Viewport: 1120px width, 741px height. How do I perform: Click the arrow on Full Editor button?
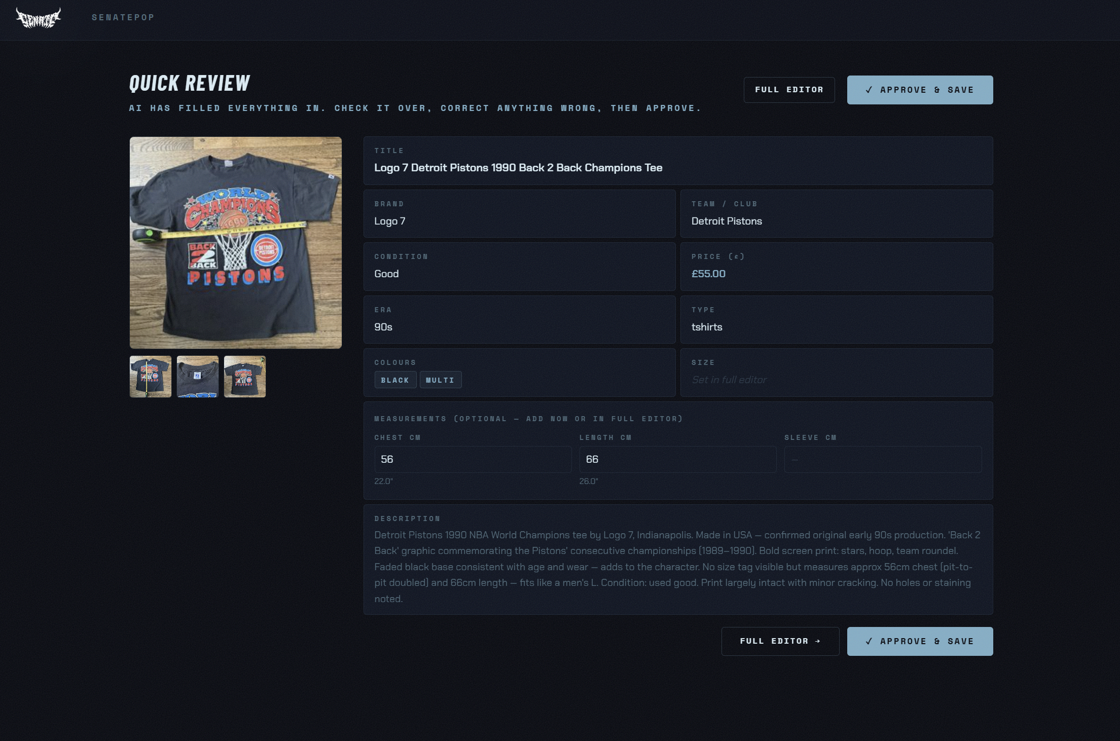pyautogui.click(x=818, y=641)
